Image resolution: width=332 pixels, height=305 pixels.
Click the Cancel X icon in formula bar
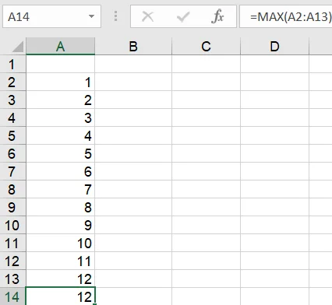(147, 16)
